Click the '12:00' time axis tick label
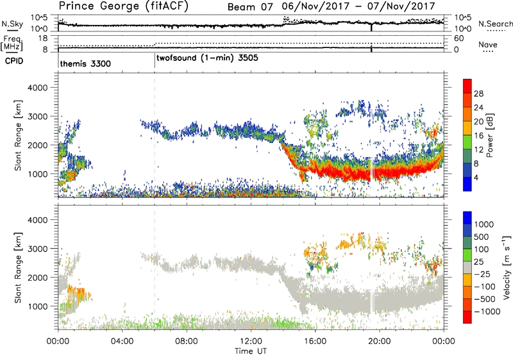Screen dimensions: 513x355 251,342
